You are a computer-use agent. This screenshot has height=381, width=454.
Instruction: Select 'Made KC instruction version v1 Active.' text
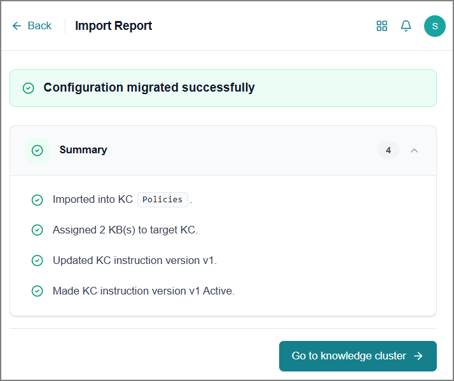pos(144,291)
